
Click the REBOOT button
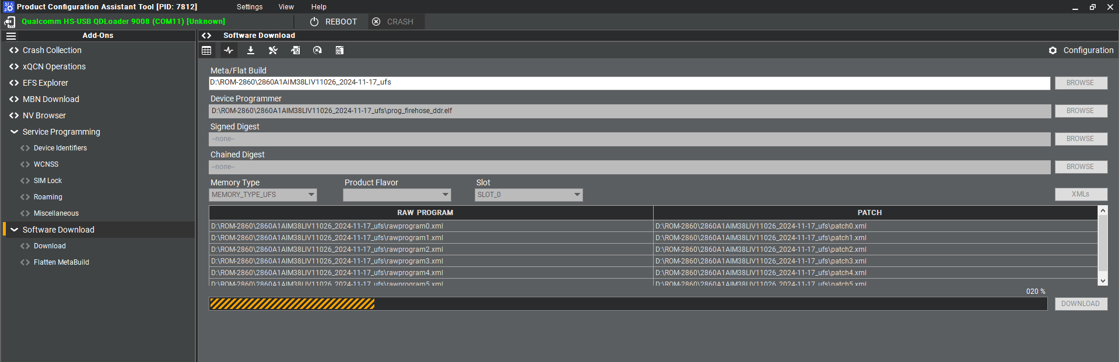pyautogui.click(x=334, y=22)
